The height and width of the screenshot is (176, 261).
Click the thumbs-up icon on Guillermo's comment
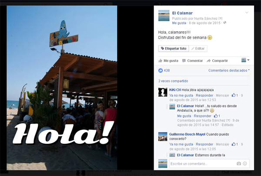point(234,144)
